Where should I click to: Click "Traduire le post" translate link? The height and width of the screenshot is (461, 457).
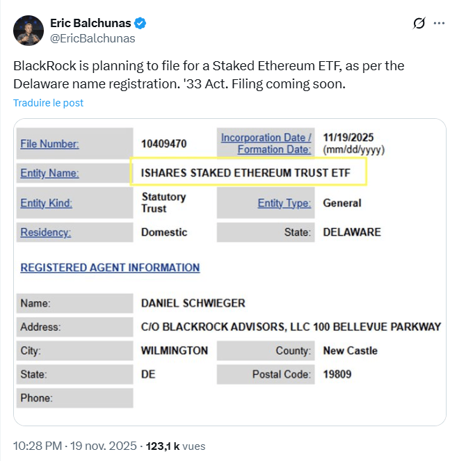(48, 102)
